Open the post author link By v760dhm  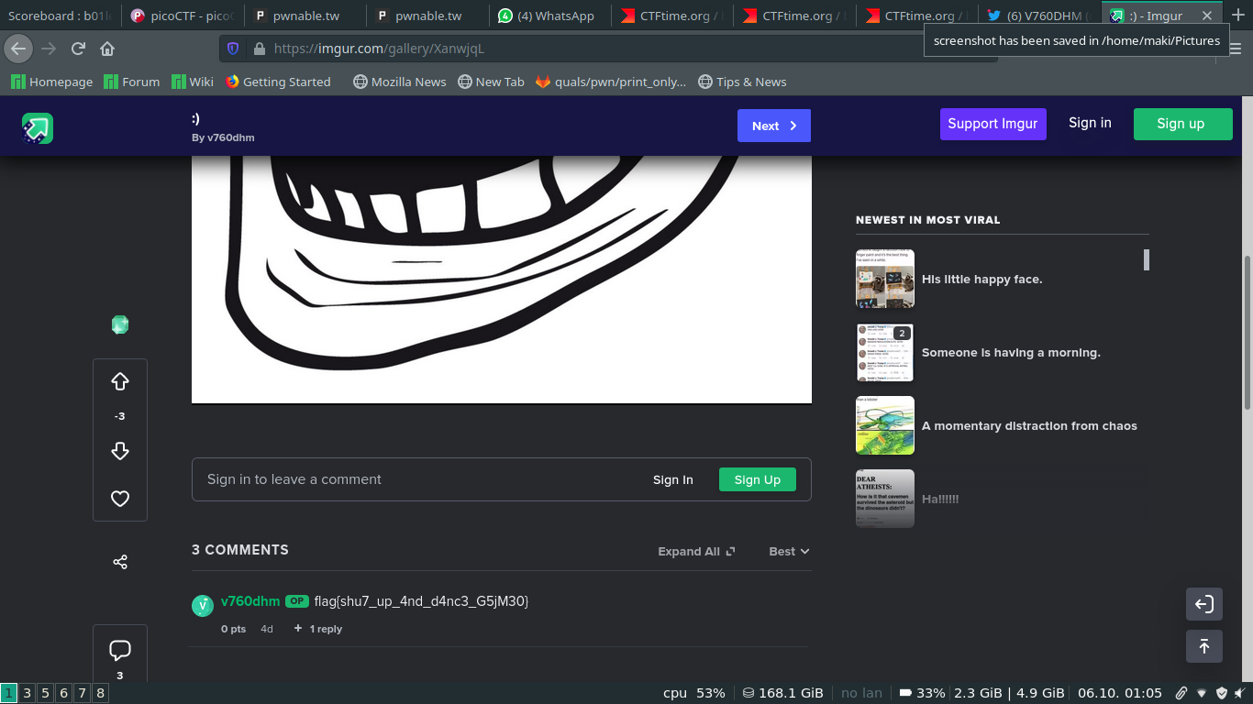coord(223,137)
